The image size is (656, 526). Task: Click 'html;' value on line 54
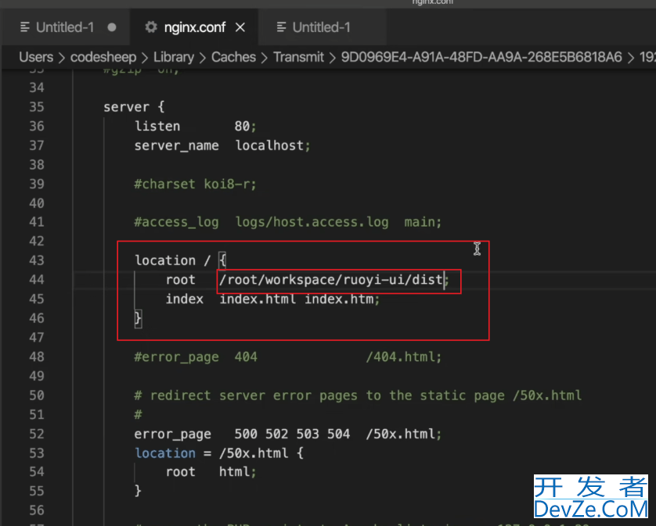(238, 472)
